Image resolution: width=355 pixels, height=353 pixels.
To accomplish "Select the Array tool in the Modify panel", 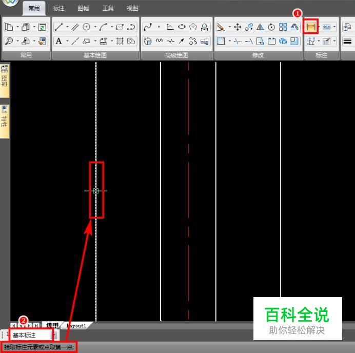I will click(283, 27).
